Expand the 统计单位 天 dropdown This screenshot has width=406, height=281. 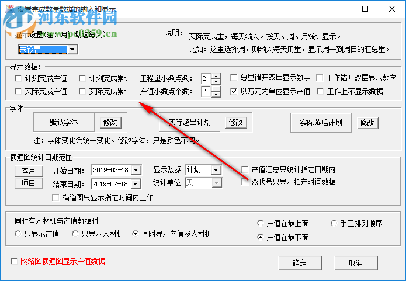point(216,183)
